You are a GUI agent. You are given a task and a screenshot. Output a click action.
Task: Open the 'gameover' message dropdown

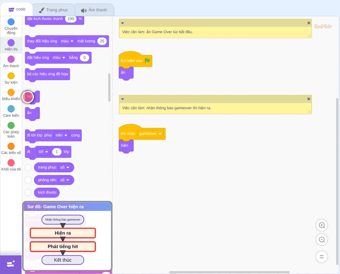(x=151, y=134)
